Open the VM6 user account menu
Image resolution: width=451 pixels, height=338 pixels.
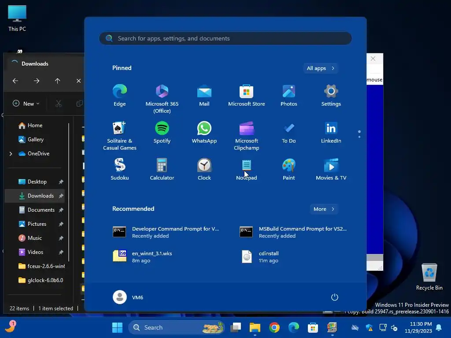(128, 297)
